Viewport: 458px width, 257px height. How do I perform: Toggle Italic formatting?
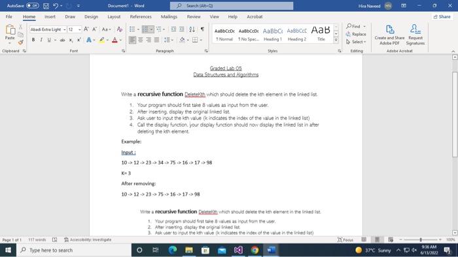click(x=41, y=40)
